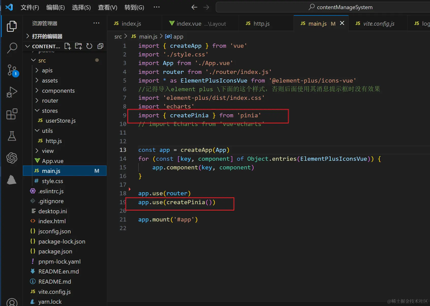Refresh the explorer file tree
Image resolution: width=430 pixels, height=306 pixels.
(x=89, y=46)
